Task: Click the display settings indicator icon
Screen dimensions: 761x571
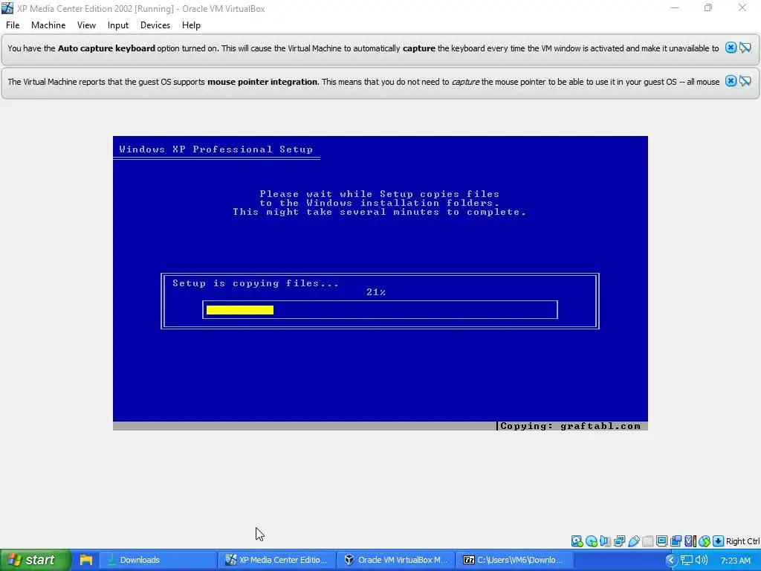Action: click(x=661, y=541)
